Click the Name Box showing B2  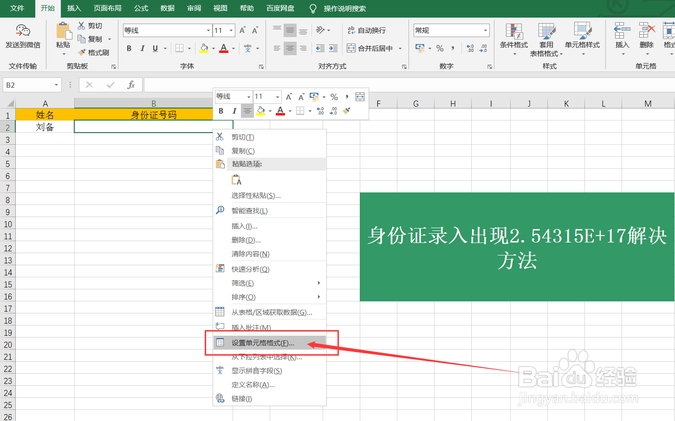tap(28, 85)
